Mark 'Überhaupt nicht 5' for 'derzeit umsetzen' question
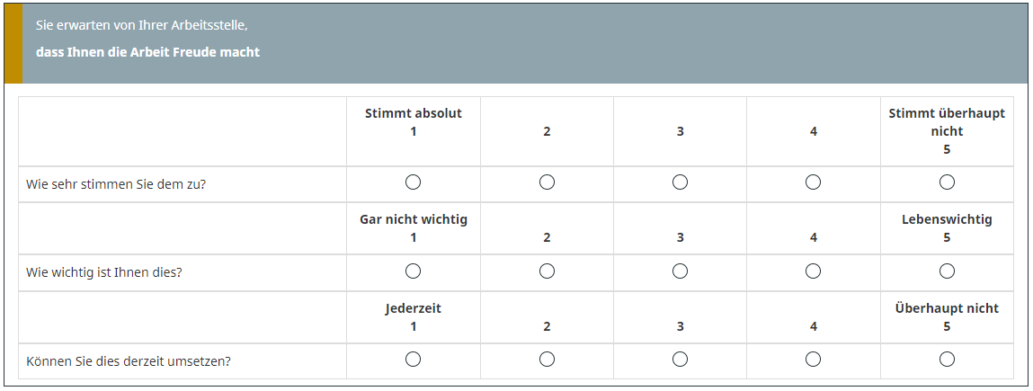Screen dimensions: 1033x391 click(x=947, y=360)
